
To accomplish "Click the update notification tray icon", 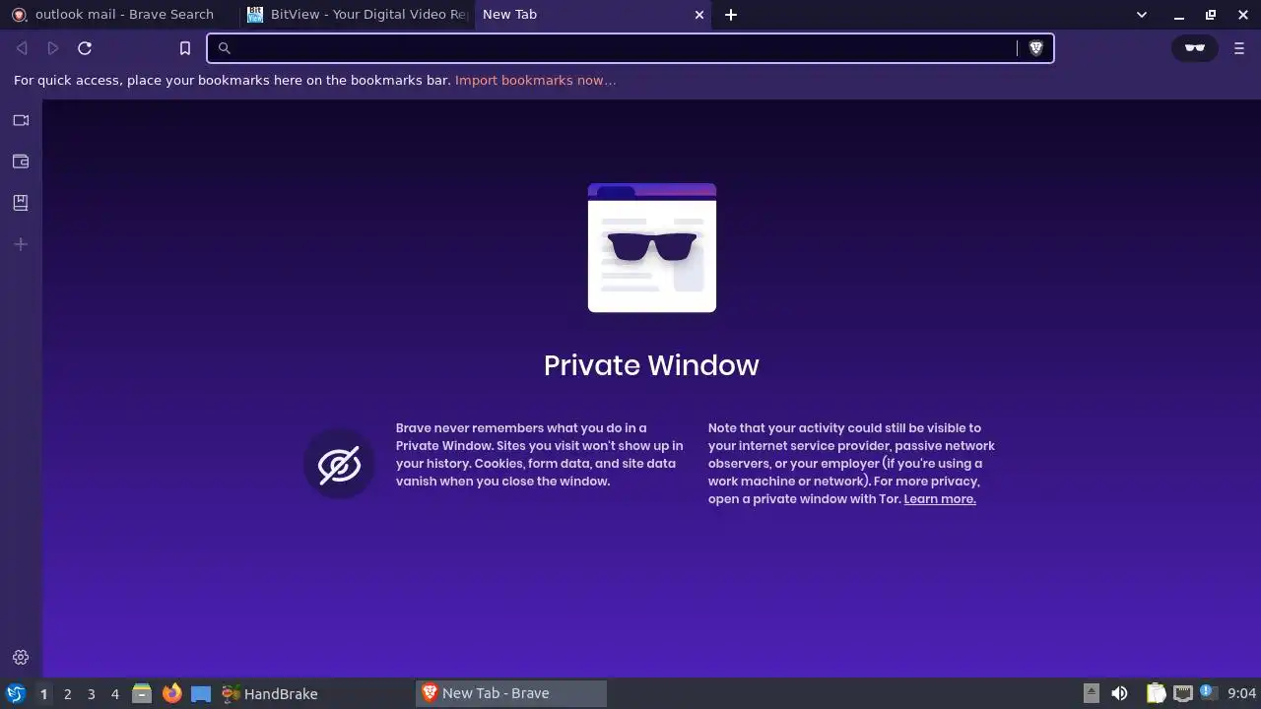I will (x=1208, y=693).
